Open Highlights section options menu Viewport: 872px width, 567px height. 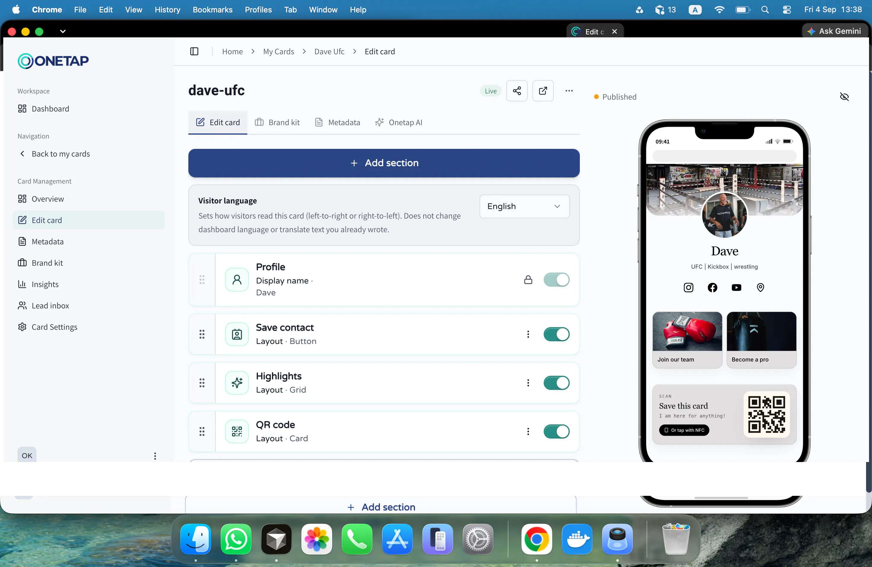click(528, 383)
